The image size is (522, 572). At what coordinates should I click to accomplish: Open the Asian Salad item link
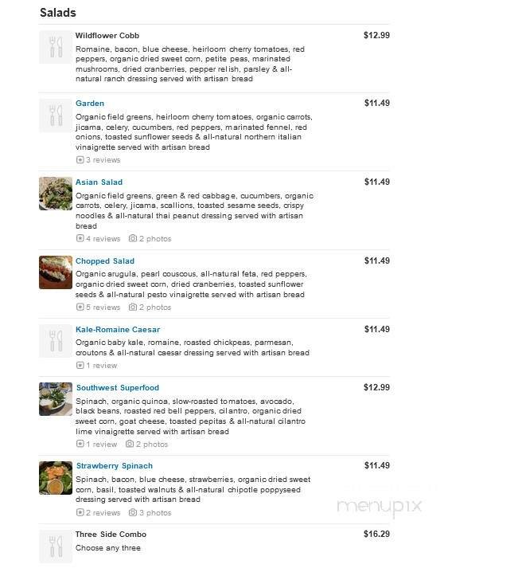tap(99, 182)
